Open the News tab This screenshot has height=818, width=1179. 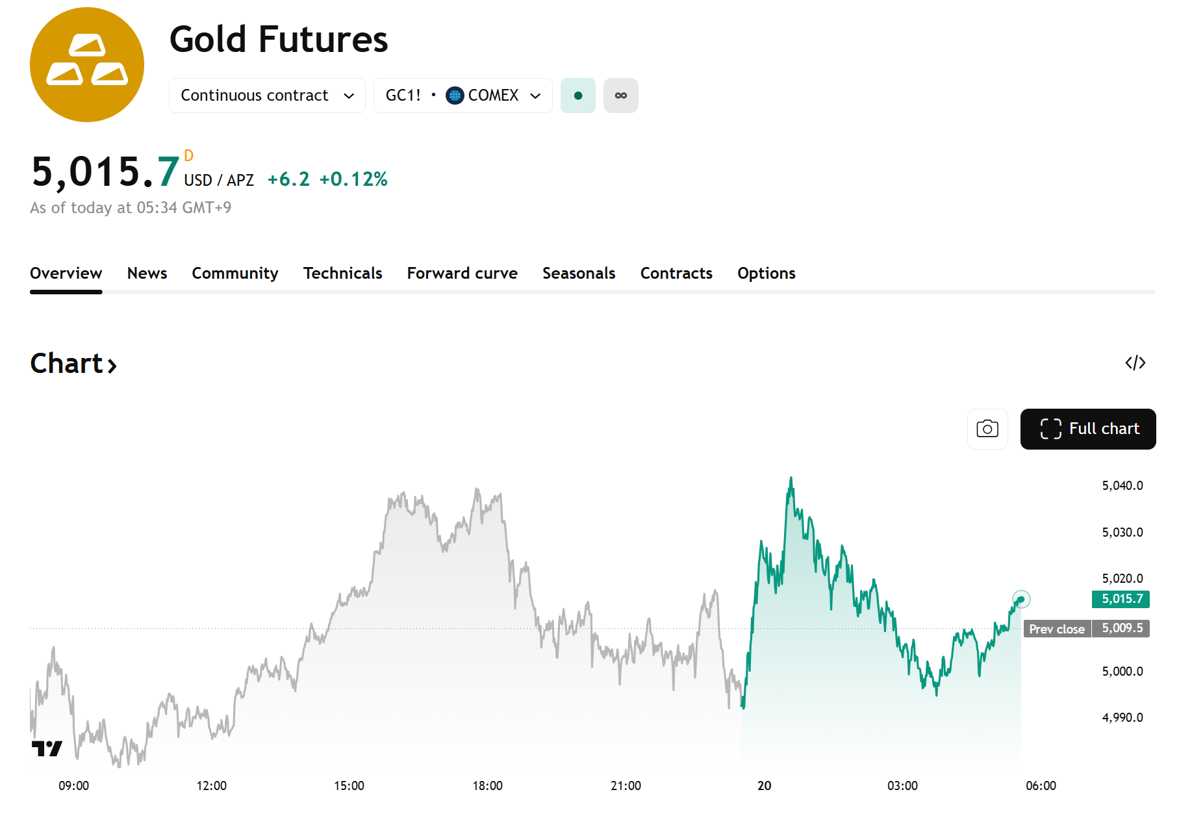point(147,274)
